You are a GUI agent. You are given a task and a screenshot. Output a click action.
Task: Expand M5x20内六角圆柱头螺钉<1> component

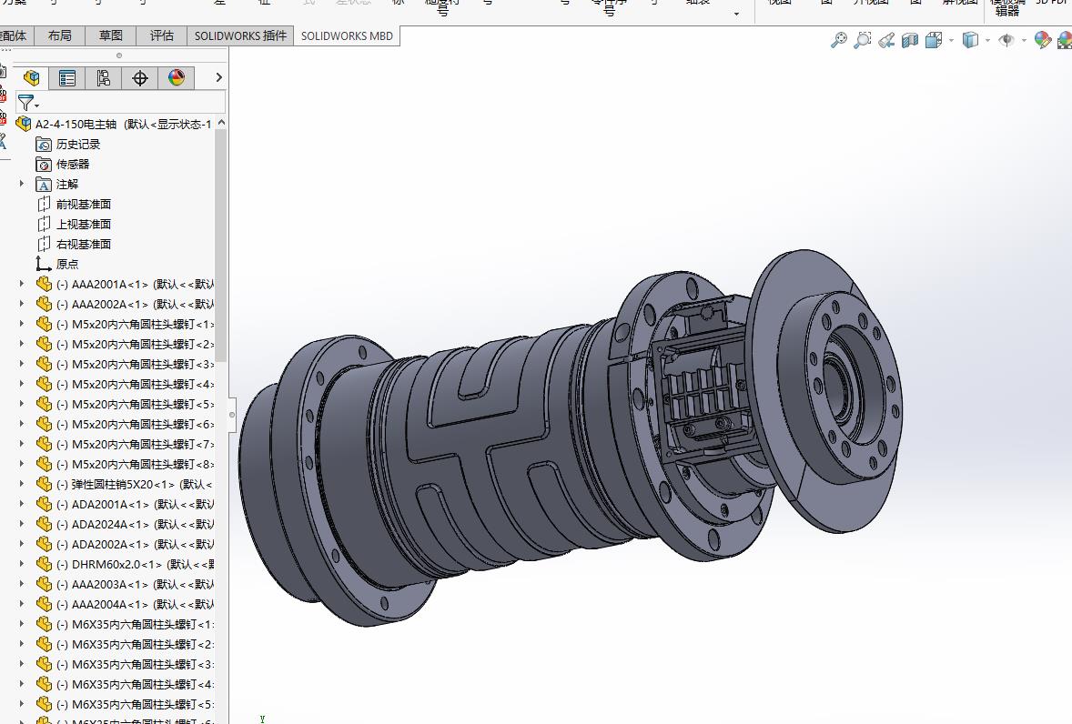tap(21, 324)
